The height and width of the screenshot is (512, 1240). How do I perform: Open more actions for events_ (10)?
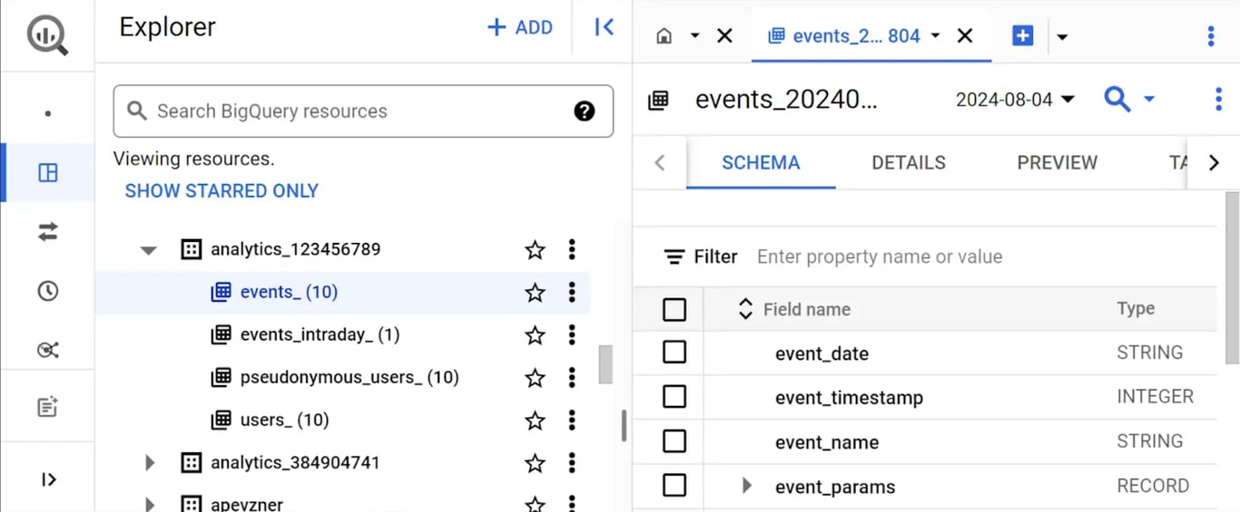tap(572, 292)
